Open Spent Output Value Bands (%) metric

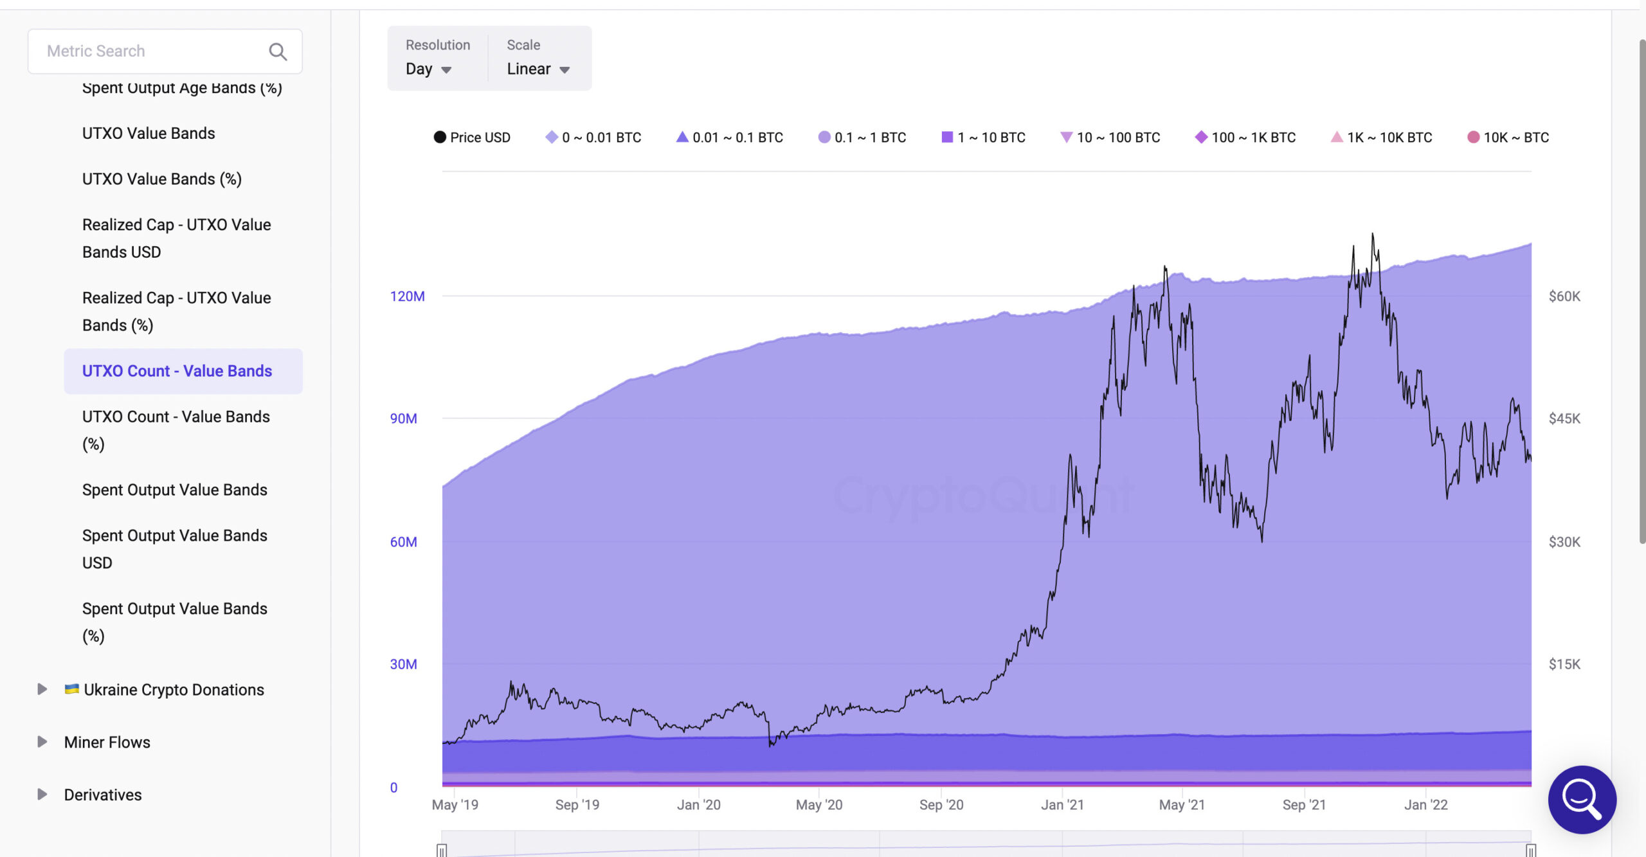tap(174, 622)
